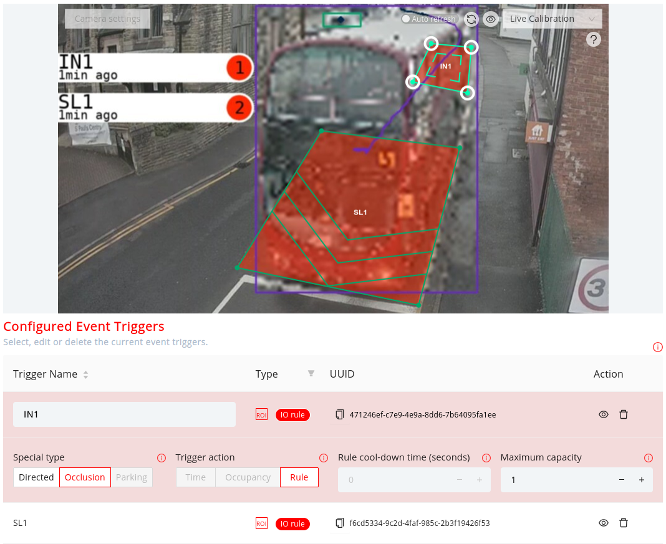Select the top-left IN1 polygon handle
666x544 pixels.
click(x=431, y=43)
